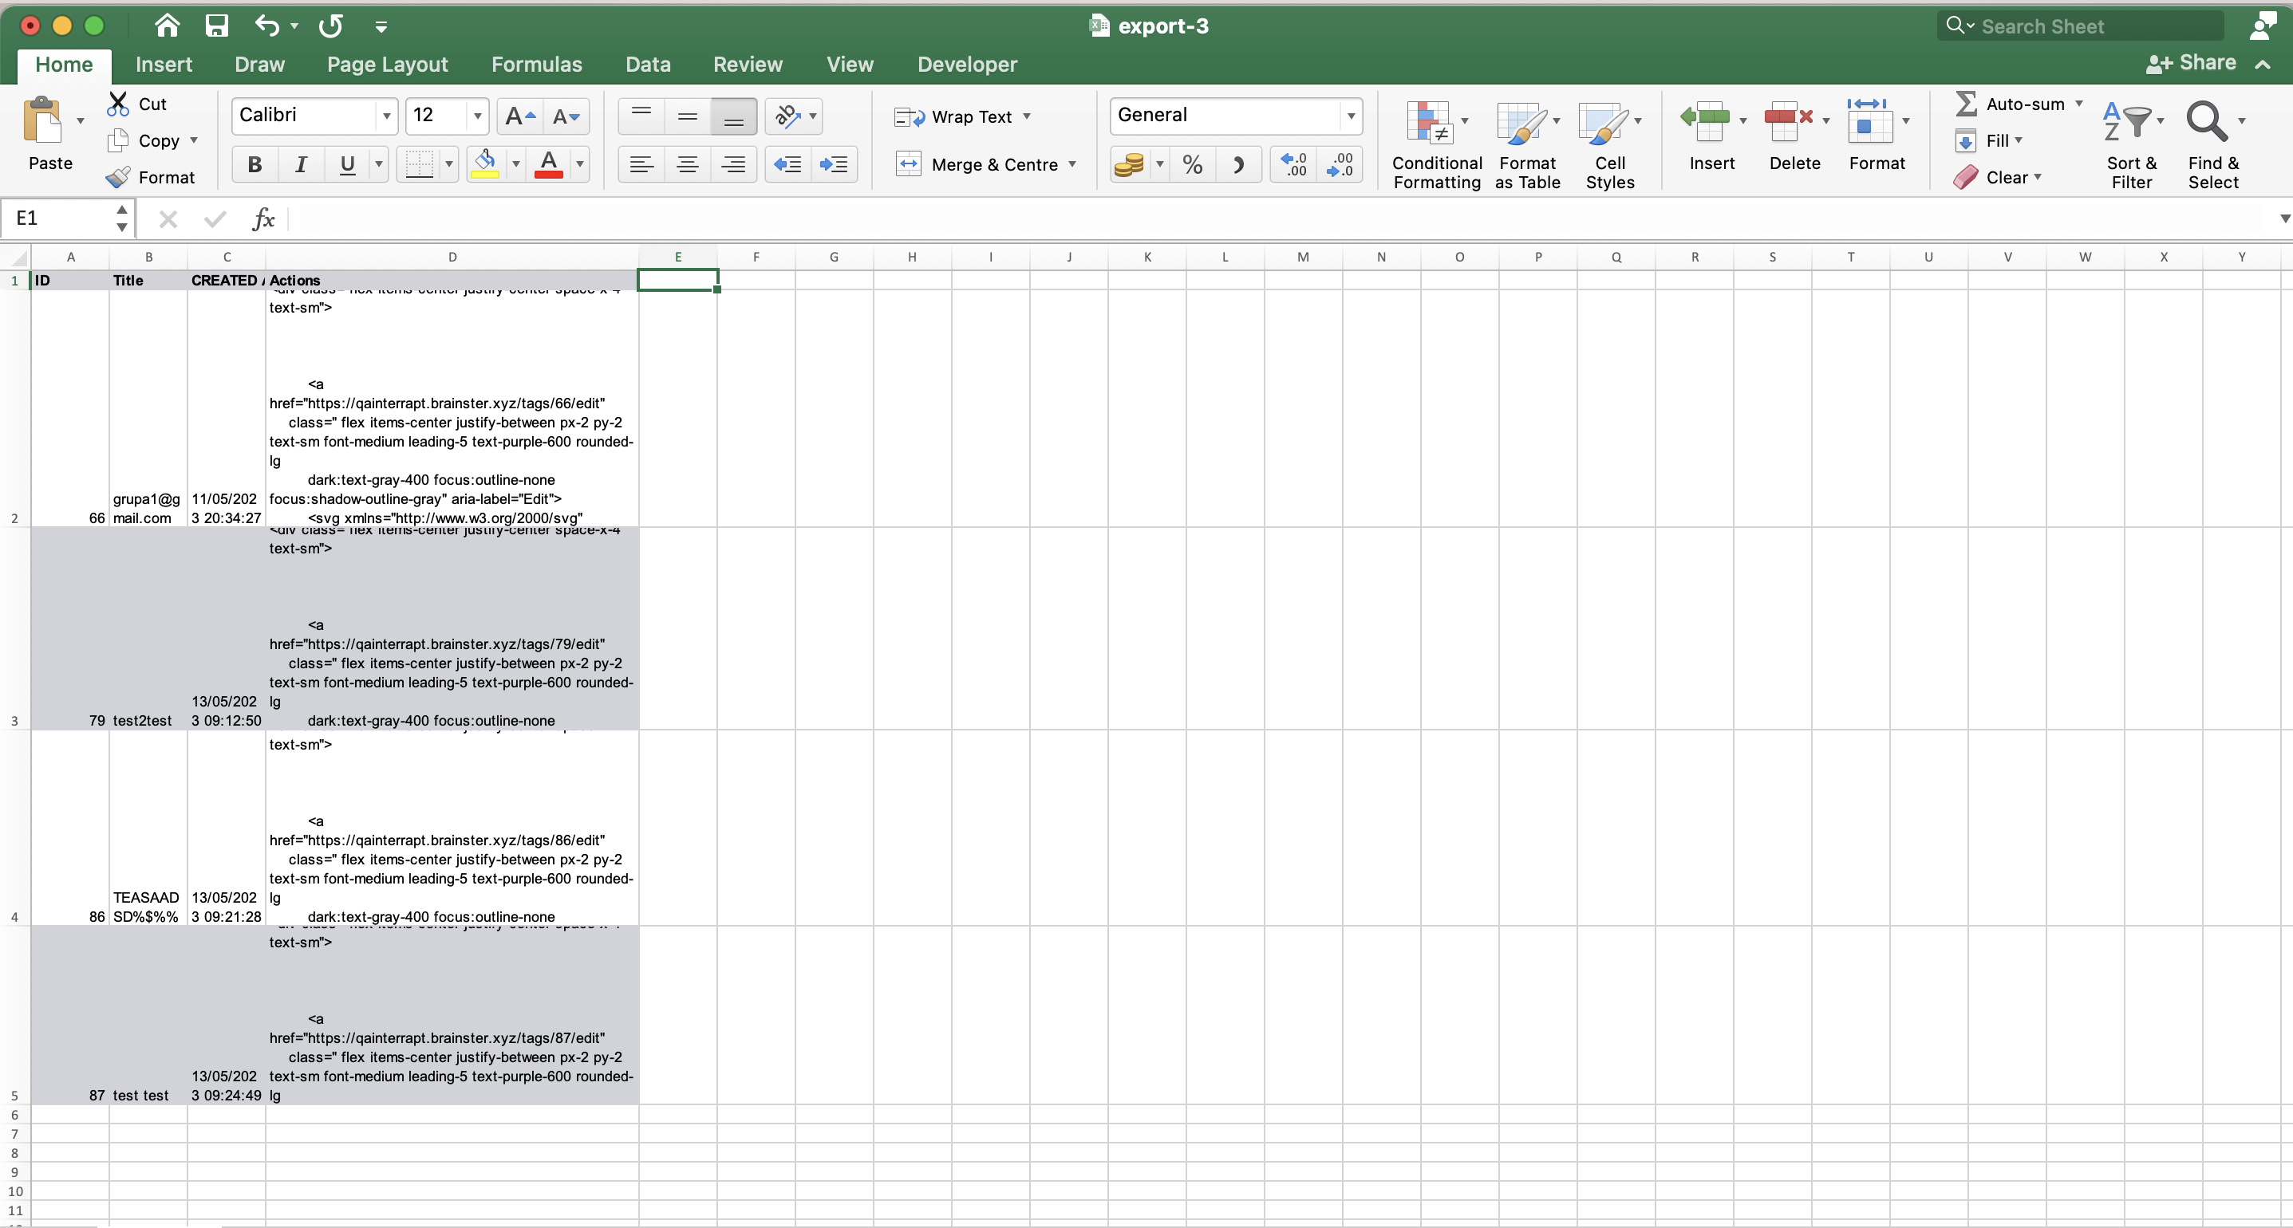Click the Share button
The width and height of the screenshot is (2293, 1228).
[x=2192, y=63]
